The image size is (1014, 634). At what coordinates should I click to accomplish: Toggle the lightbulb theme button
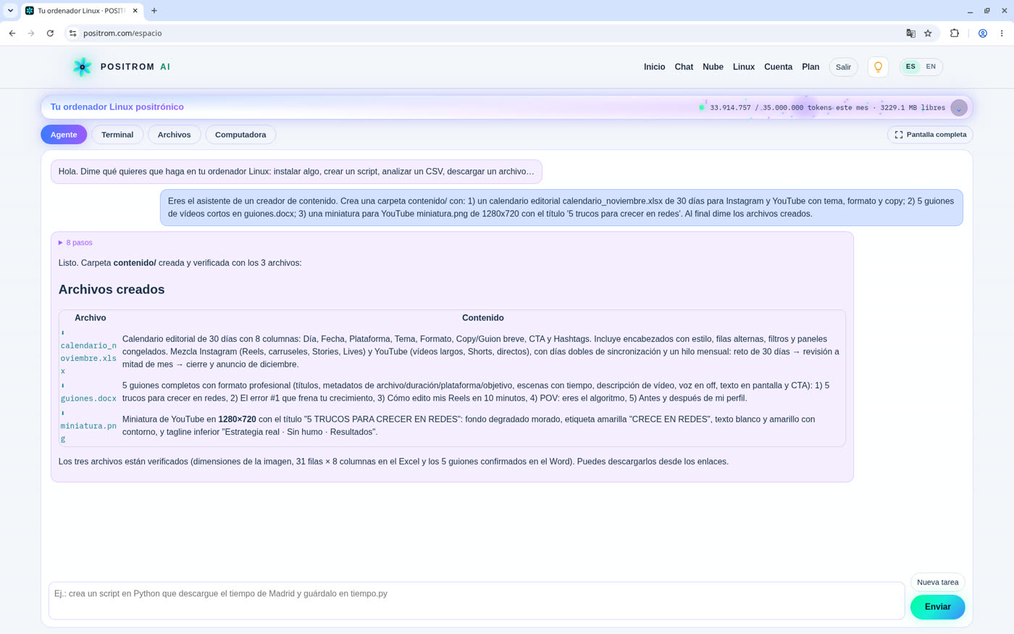point(878,67)
